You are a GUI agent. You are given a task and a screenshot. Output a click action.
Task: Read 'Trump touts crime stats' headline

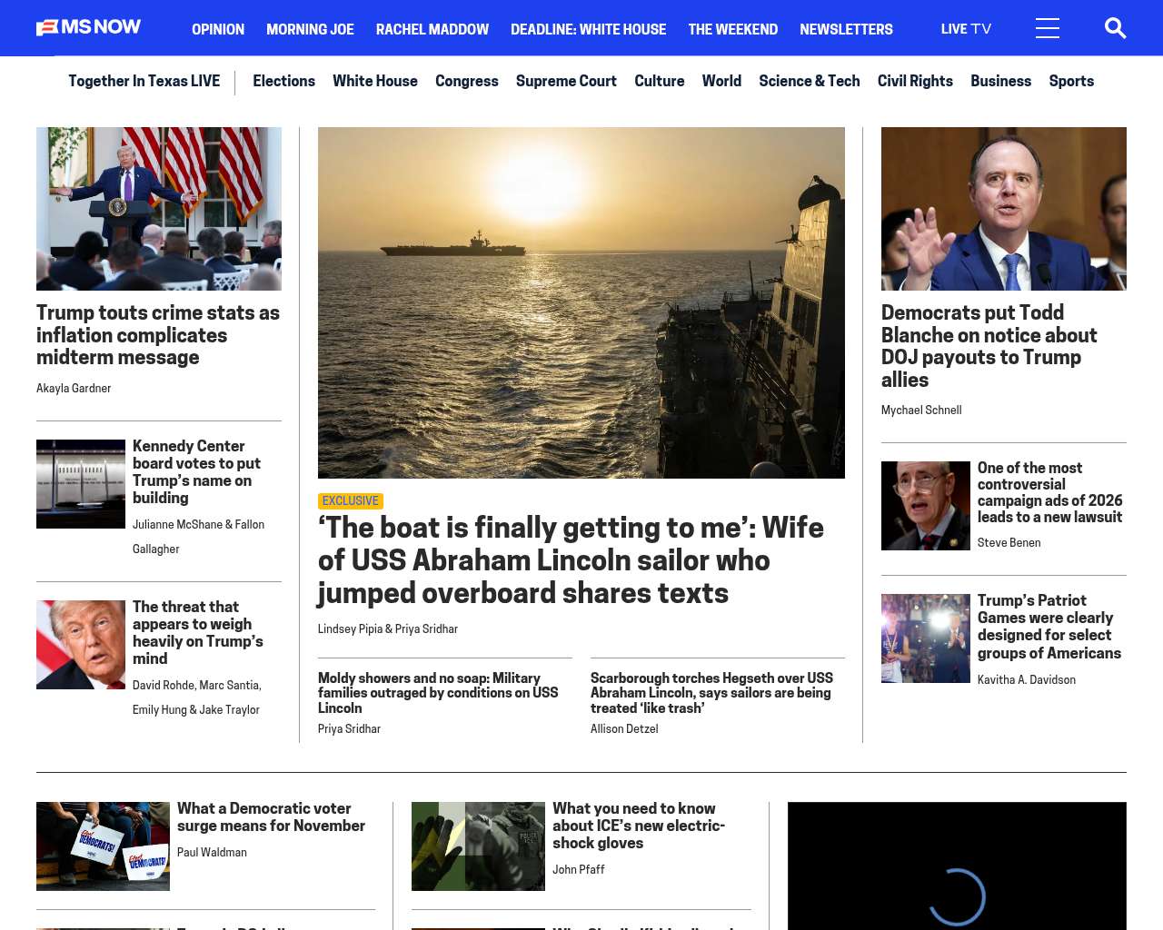tap(158, 335)
